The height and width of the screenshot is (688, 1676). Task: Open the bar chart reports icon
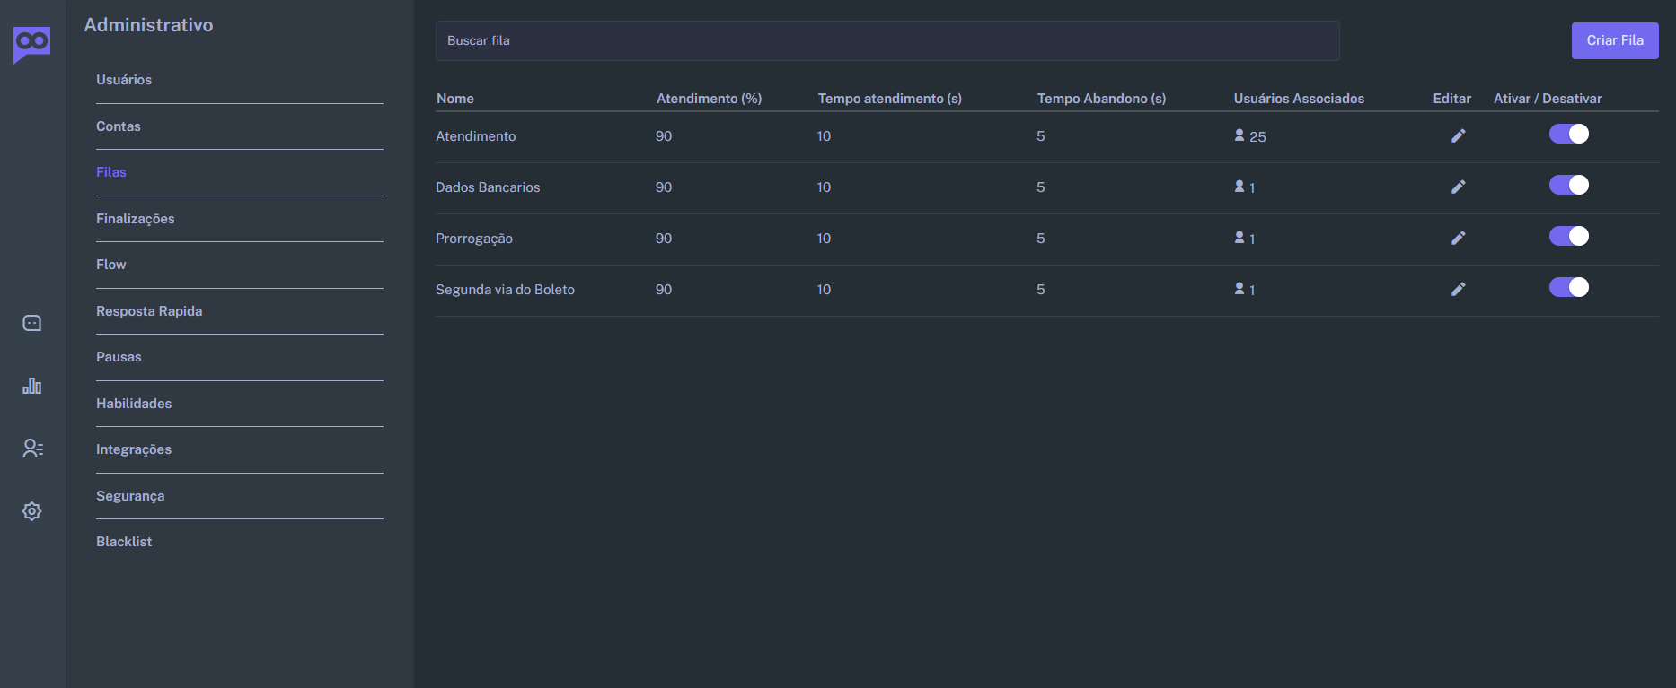(x=32, y=386)
